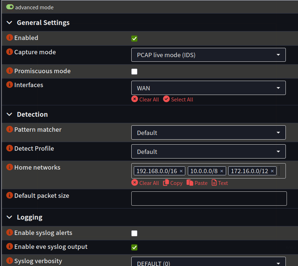The image size is (298, 266).
Task: Copy the Home networks list
Action: [173, 183]
